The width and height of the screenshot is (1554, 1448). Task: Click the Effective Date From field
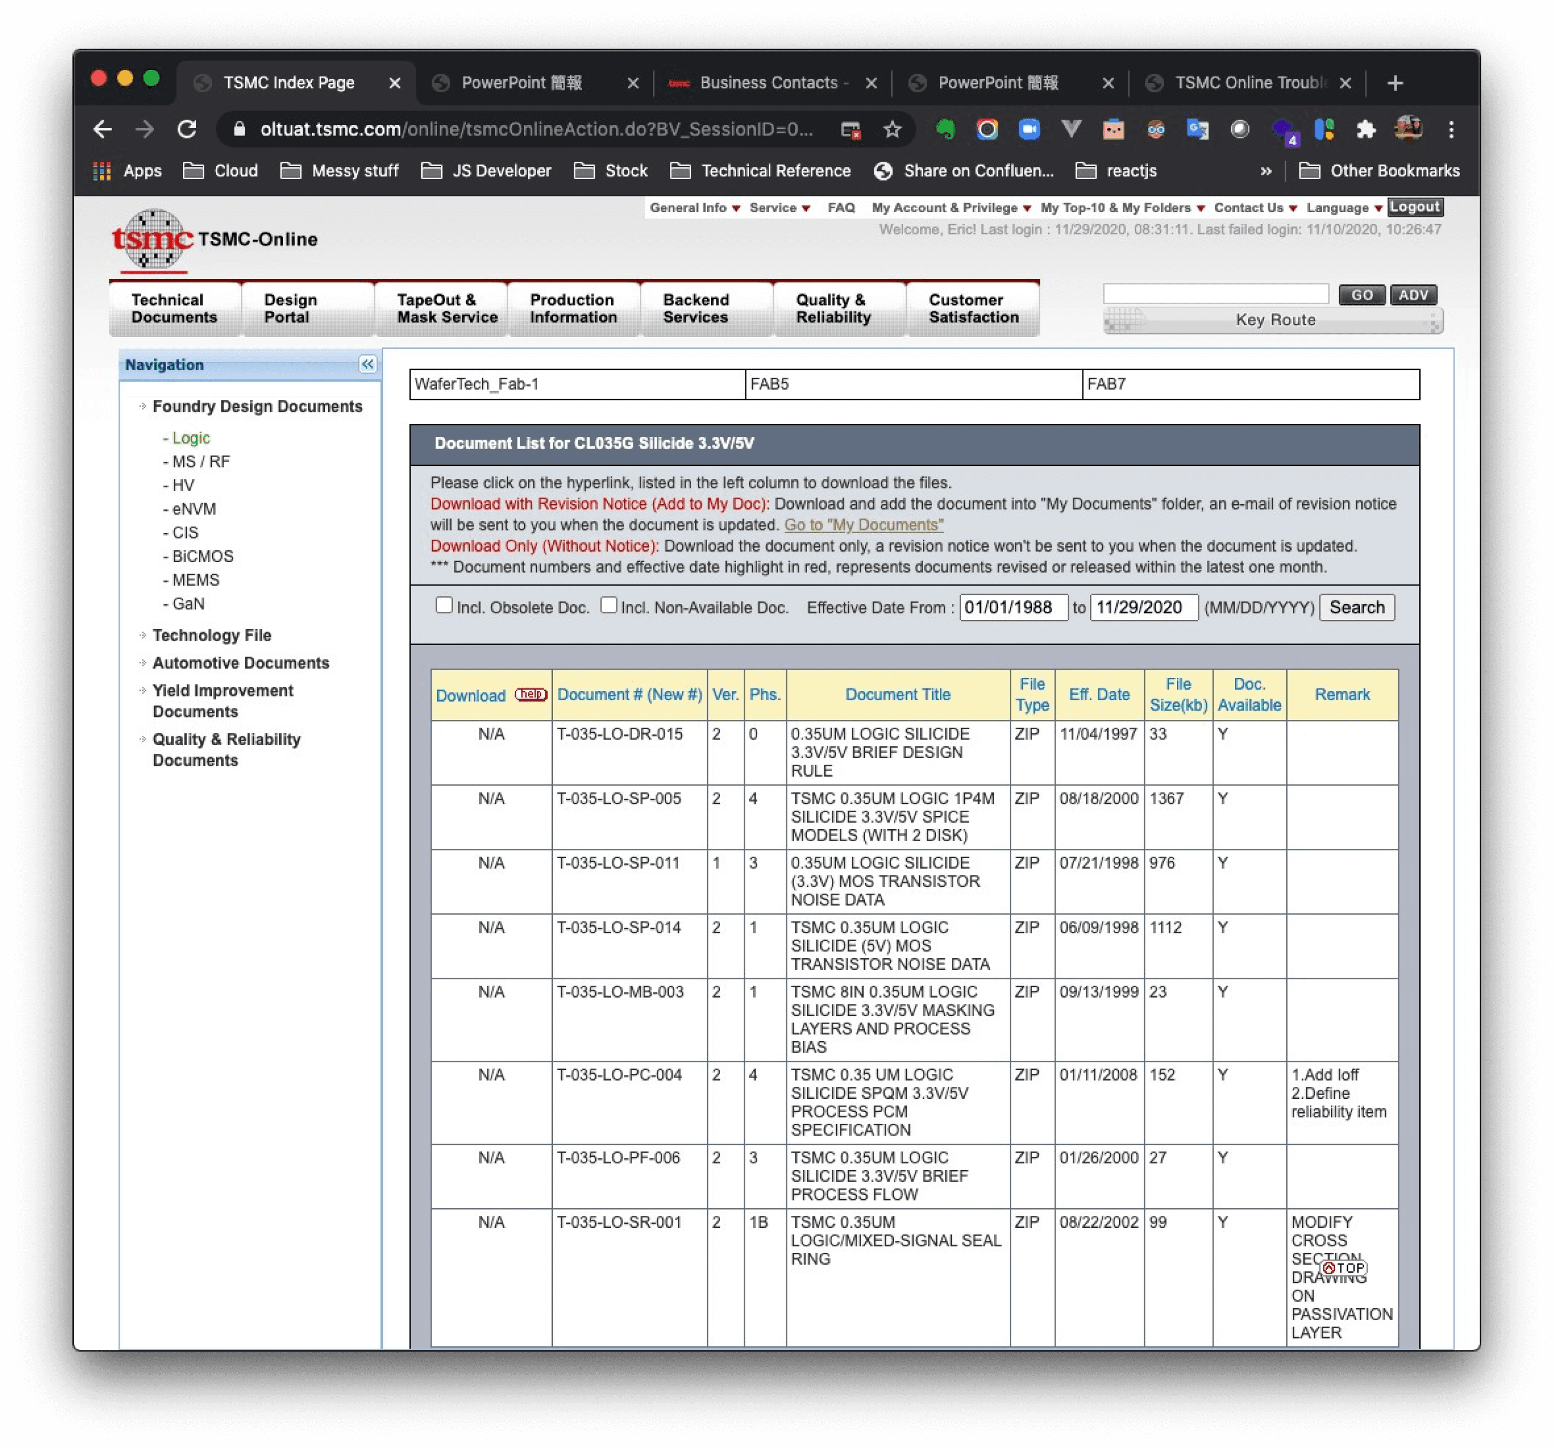(x=1013, y=607)
